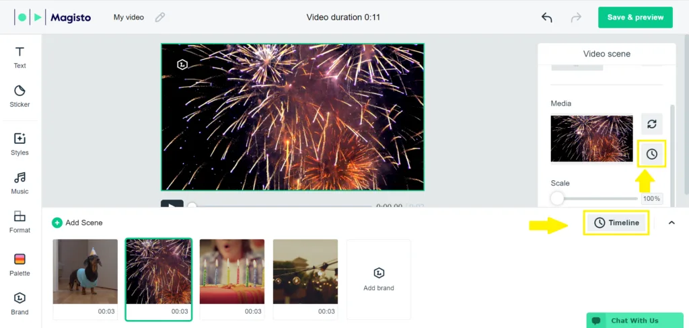Open the Palette color tool
The image size is (689, 328).
(20, 265)
